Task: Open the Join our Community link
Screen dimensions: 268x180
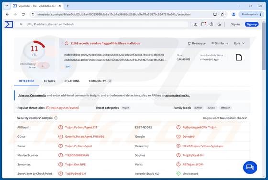Action: [32, 95]
